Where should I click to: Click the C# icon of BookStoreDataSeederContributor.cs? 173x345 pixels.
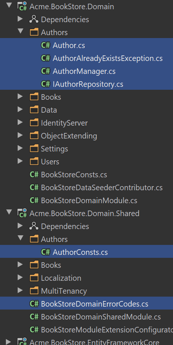click(x=34, y=188)
